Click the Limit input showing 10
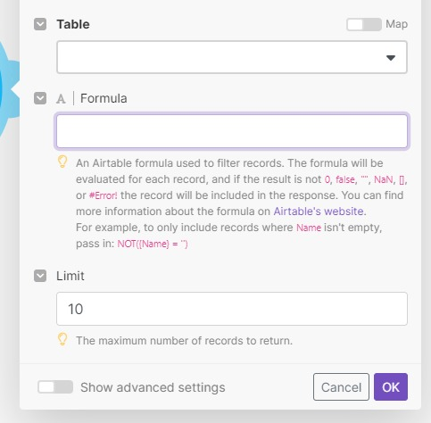The width and height of the screenshot is (431, 423). (232, 309)
